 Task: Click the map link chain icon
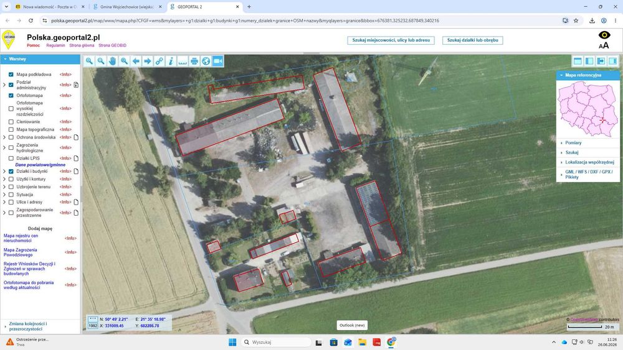[159, 61]
